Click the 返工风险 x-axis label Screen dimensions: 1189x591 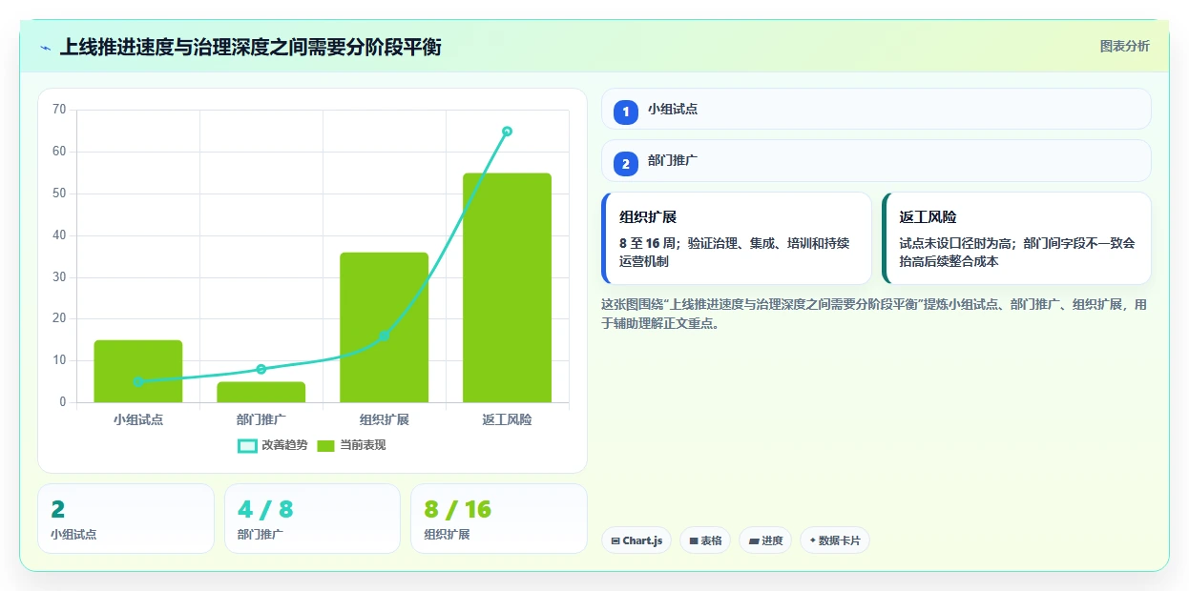pos(507,419)
